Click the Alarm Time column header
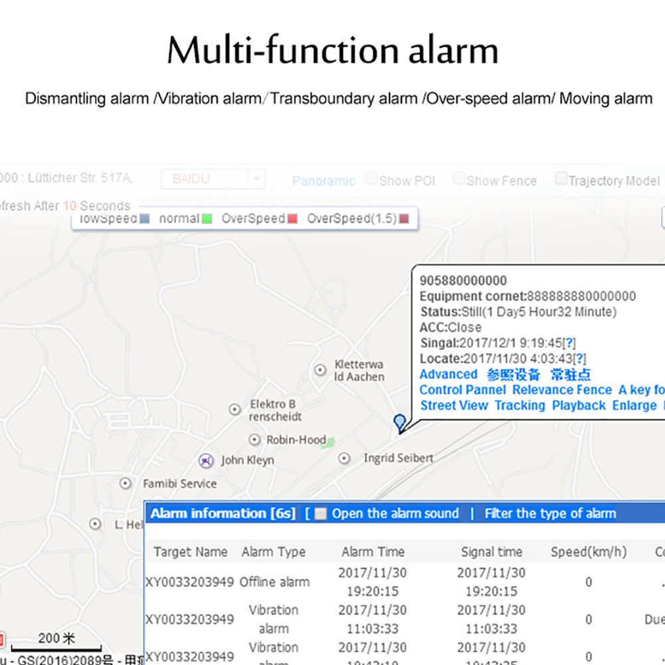The height and width of the screenshot is (665, 665). pyautogui.click(x=373, y=552)
